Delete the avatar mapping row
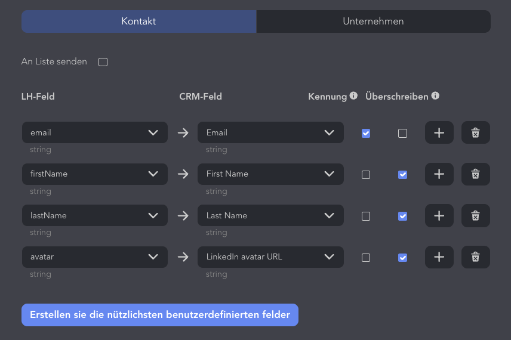Screen dimensions: 511x340 475,257
